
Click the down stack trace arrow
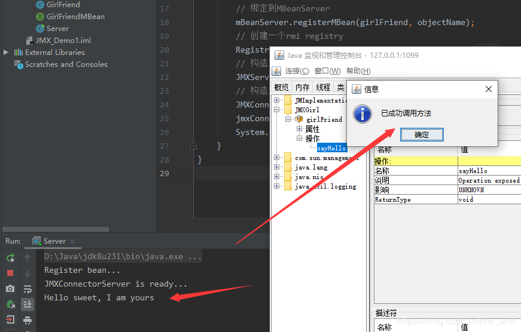pyautogui.click(x=28, y=273)
